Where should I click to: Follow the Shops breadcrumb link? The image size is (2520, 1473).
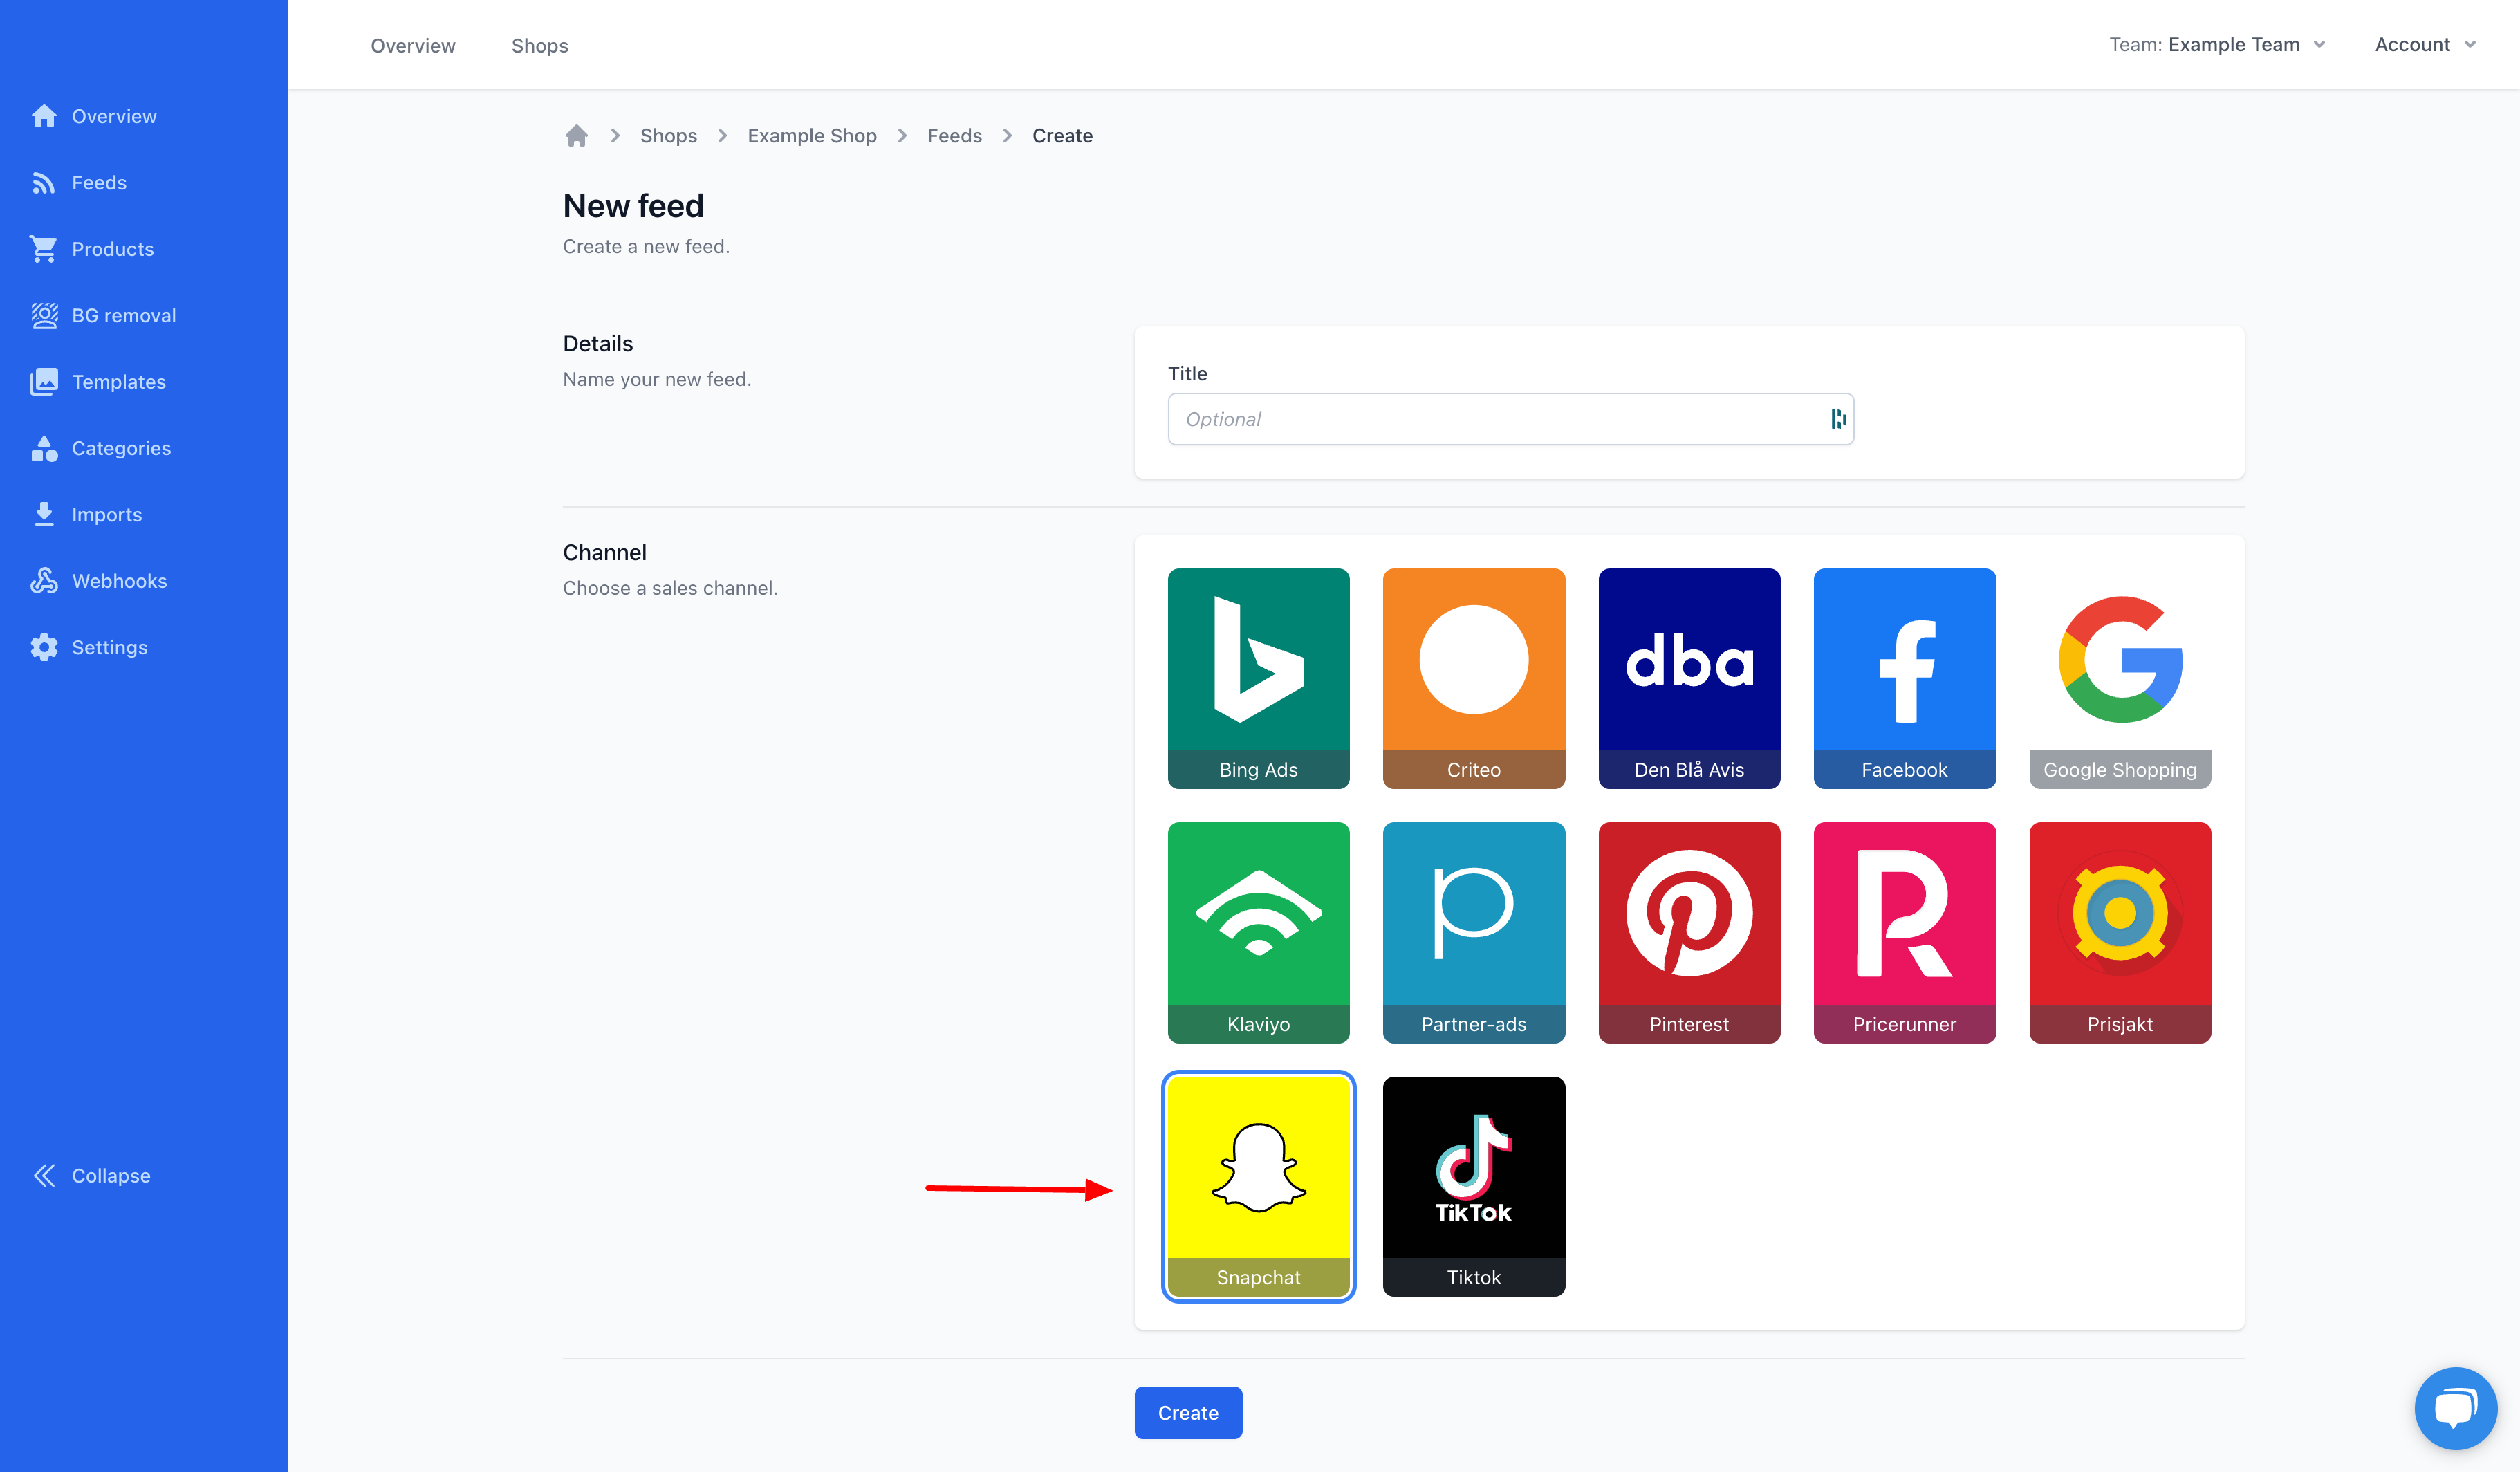click(x=668, y=136)
